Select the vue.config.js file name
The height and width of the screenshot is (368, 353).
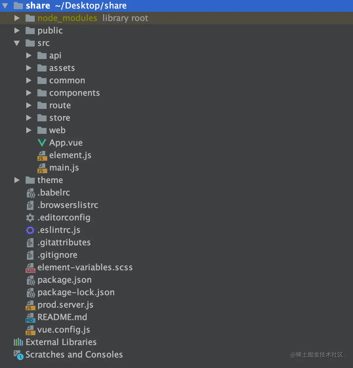[x=64, y=330]
